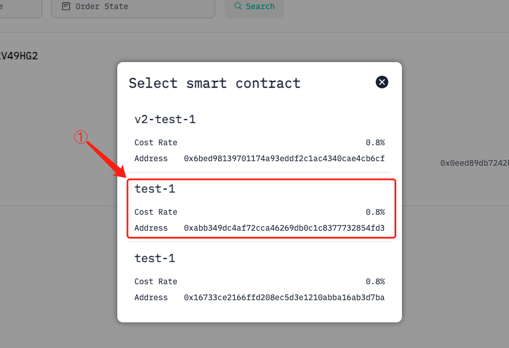Click the partially visible field left of Order State
Viewport: 509px width, 348px height.
pyautogui.click(x=20, y=6)
